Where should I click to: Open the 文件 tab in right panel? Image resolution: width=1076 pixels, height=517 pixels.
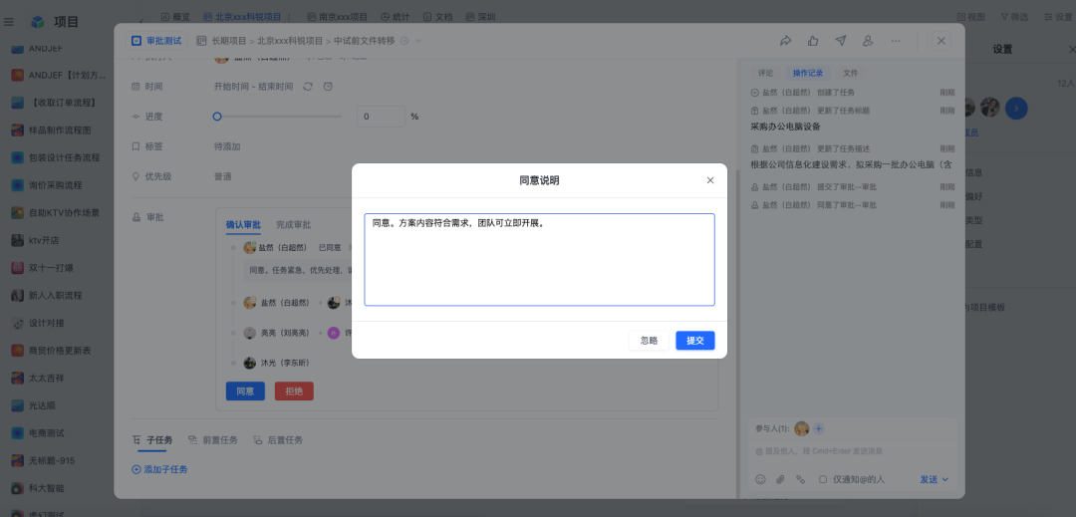850,73
